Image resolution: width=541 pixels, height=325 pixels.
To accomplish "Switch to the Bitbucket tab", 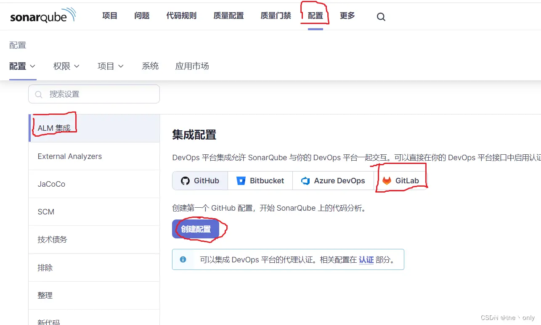I will (x=260, y=181).
